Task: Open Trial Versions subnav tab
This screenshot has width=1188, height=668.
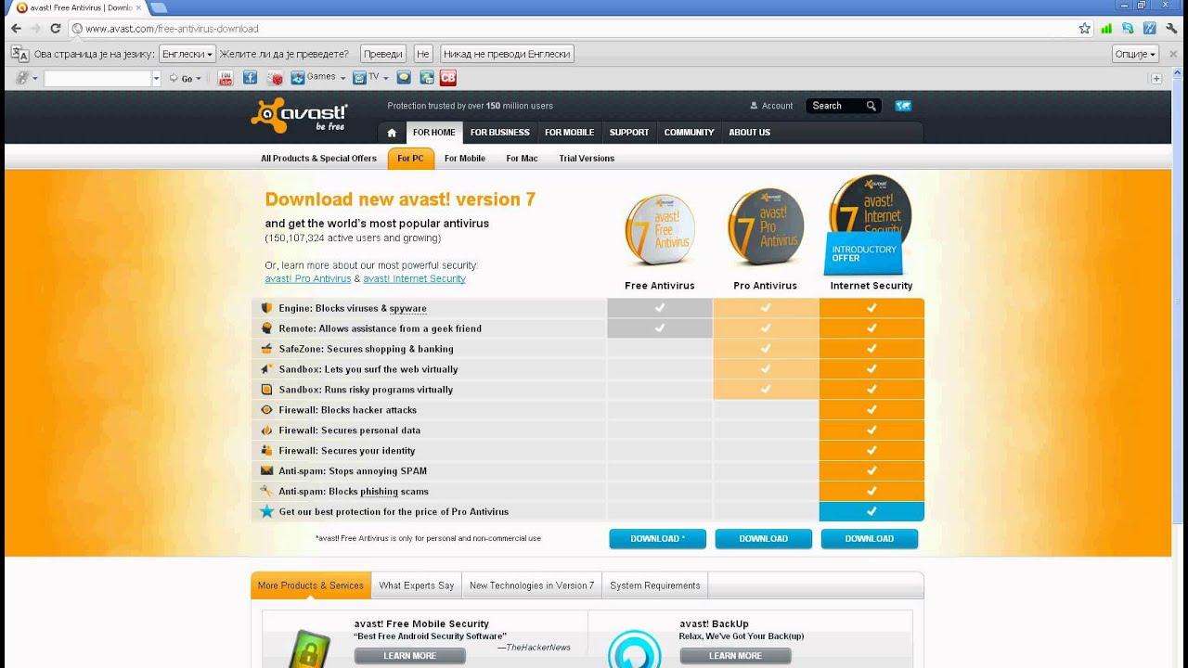Action: tap(587, 159)
